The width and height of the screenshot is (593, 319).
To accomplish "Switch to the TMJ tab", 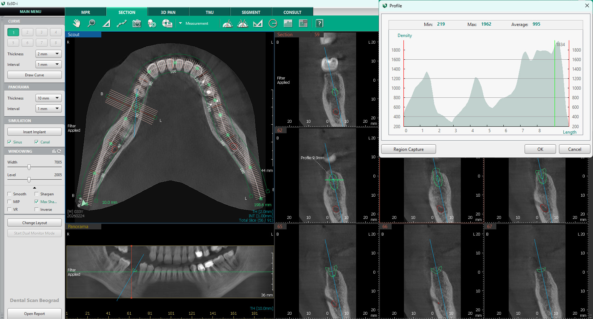I will pyautogui.click(x=210, y=12).
